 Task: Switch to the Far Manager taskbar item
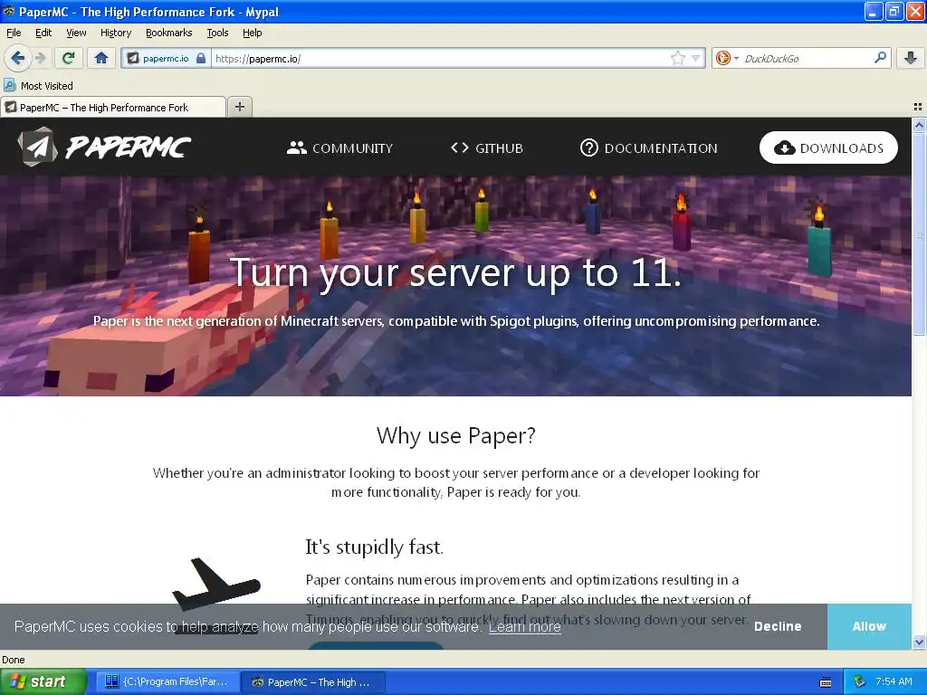[167, 681]
